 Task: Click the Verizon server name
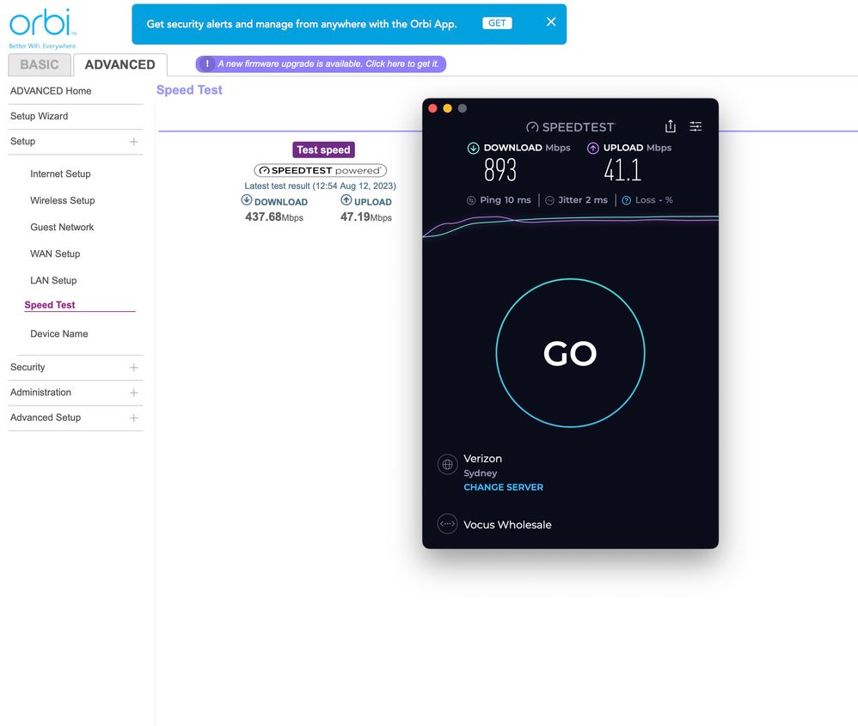[x=482, y=459]
